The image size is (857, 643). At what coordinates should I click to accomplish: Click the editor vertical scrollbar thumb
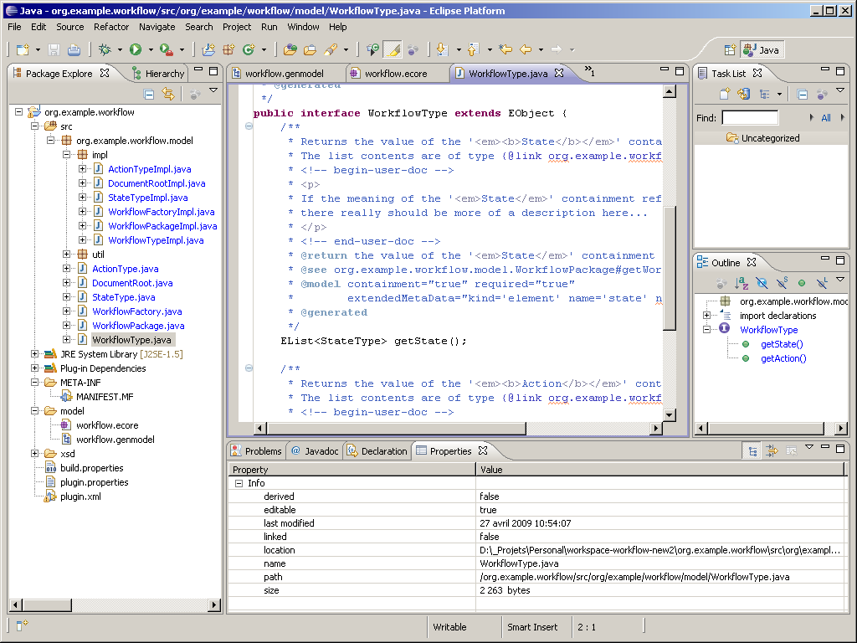[669, 267]
